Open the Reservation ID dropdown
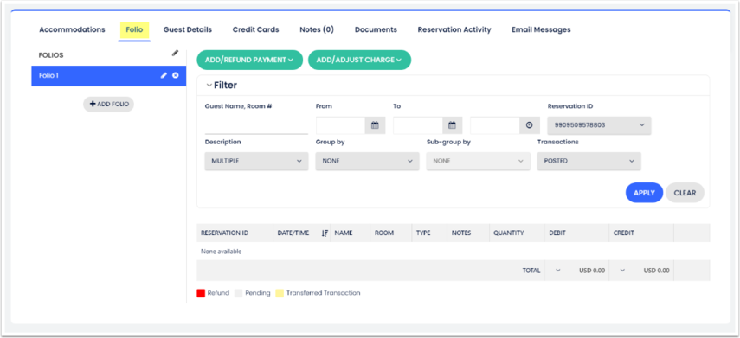Viewport: 740px width, 338px height. coord(599,125)
